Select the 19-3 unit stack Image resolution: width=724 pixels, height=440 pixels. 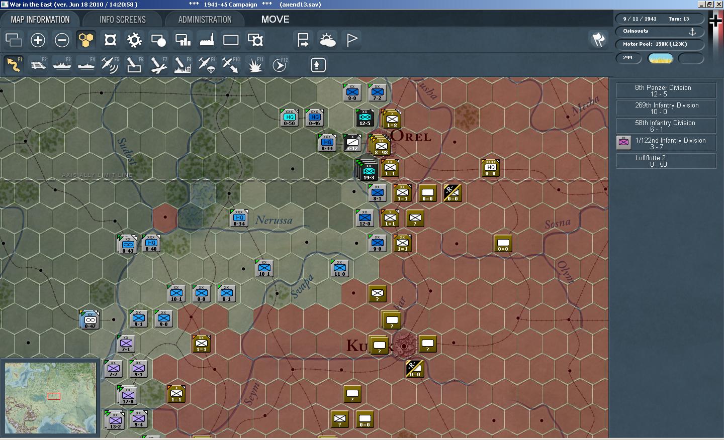pos(369,171)
